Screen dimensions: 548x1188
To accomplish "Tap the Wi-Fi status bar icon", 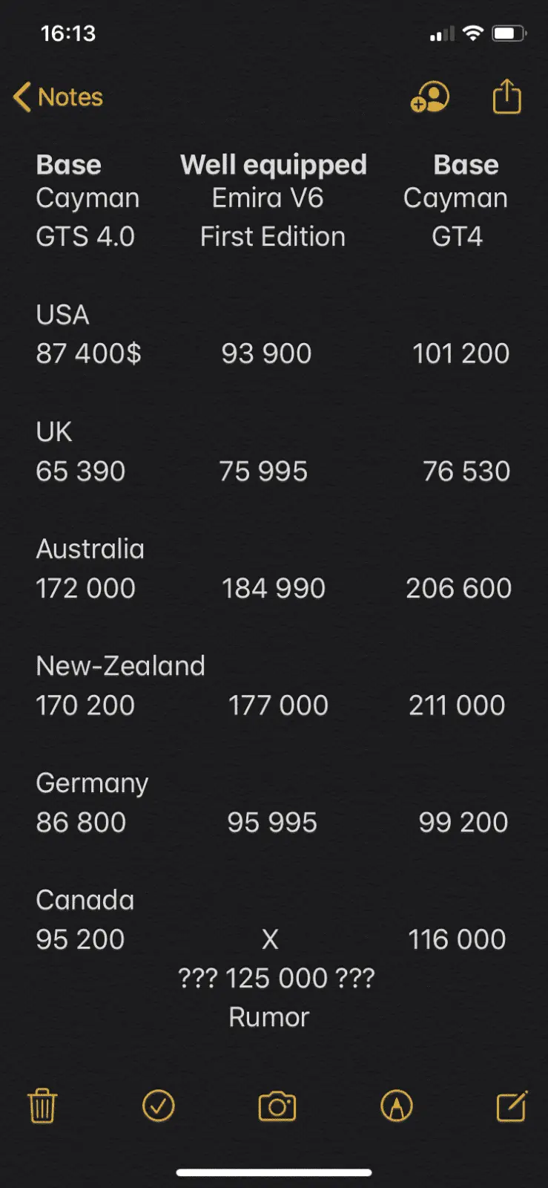I will click(472, 33).
